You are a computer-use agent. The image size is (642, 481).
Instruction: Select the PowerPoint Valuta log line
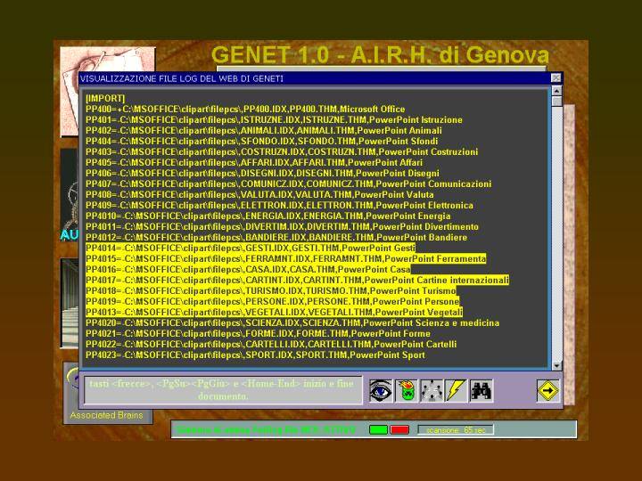pos(259,194)
